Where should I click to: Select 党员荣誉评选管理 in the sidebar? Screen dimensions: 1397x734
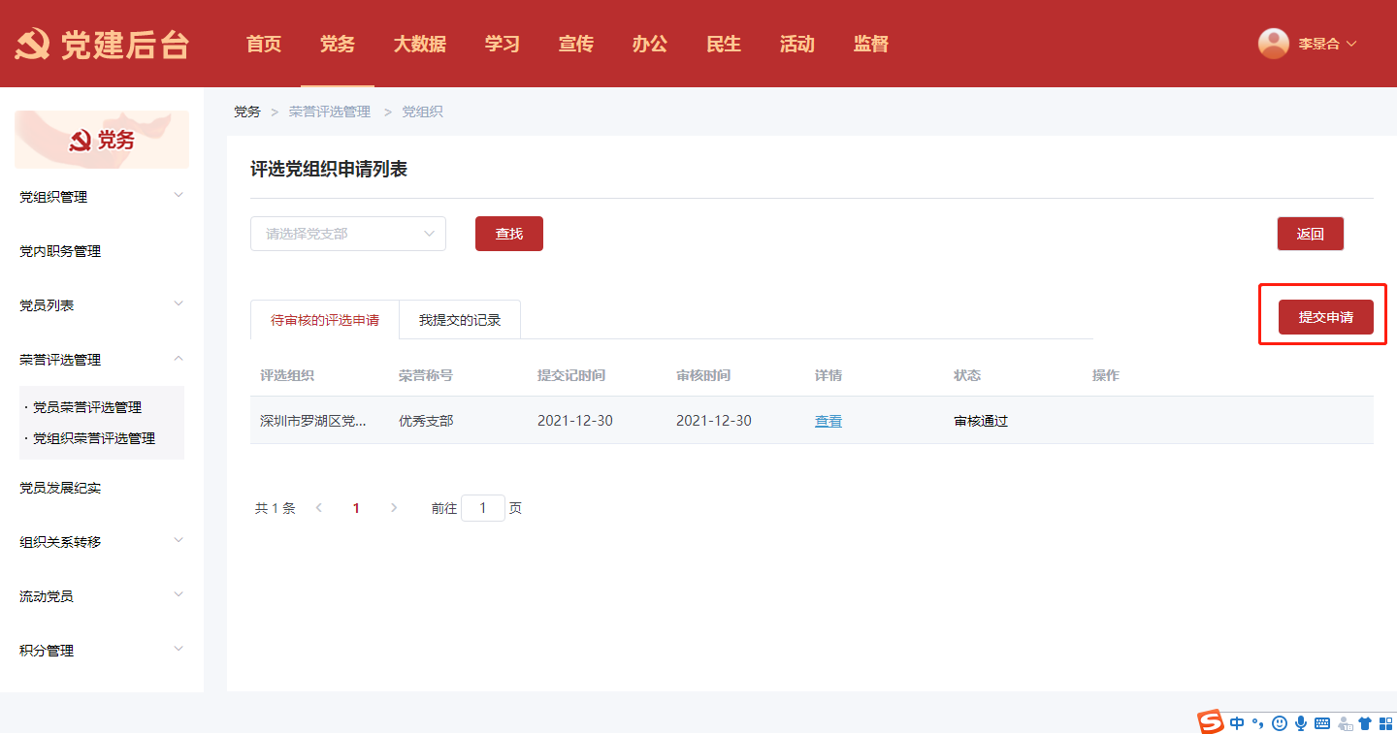[x=87, y=407]
